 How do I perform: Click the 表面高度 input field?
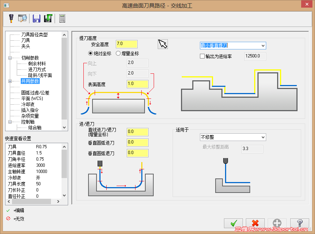(x=138, y=84)
